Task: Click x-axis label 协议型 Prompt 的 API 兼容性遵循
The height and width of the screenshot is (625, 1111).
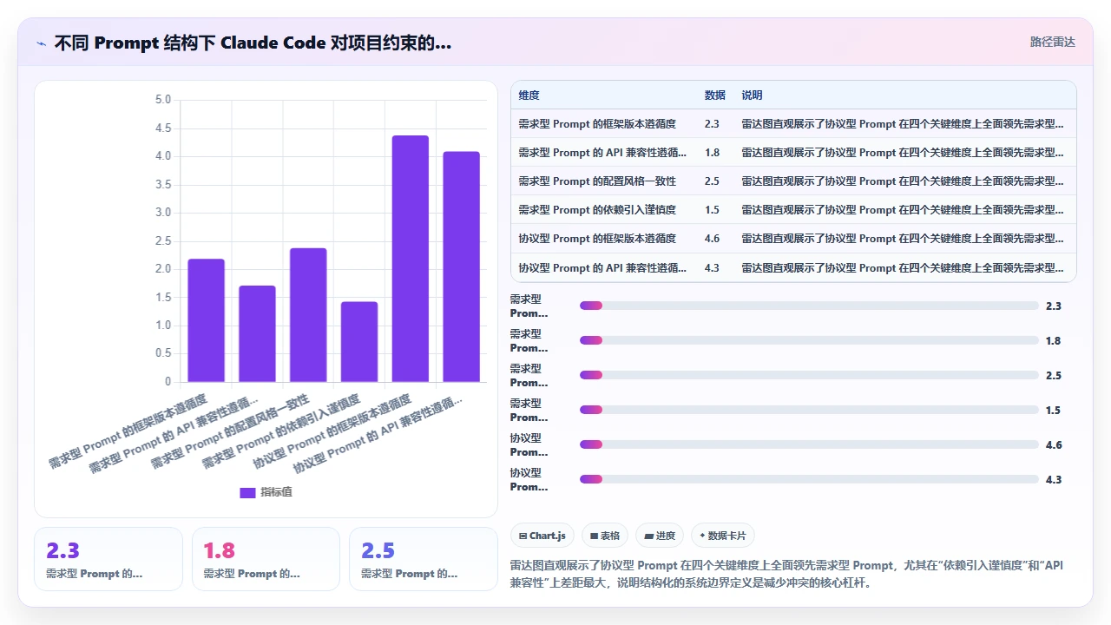Action: [377, 433]
